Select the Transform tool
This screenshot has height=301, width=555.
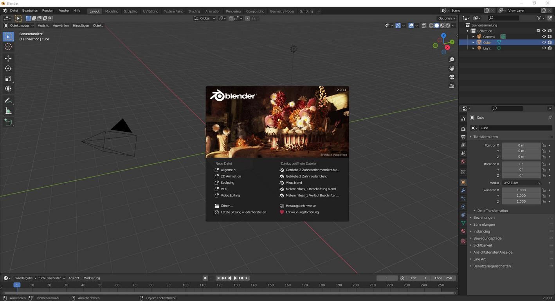coord(8,89)
